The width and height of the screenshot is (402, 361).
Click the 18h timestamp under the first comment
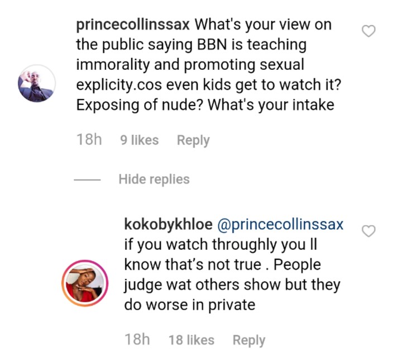(88, 140)
